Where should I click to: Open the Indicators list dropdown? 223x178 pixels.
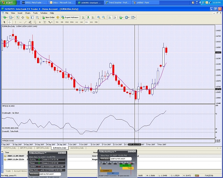point(121,17)
